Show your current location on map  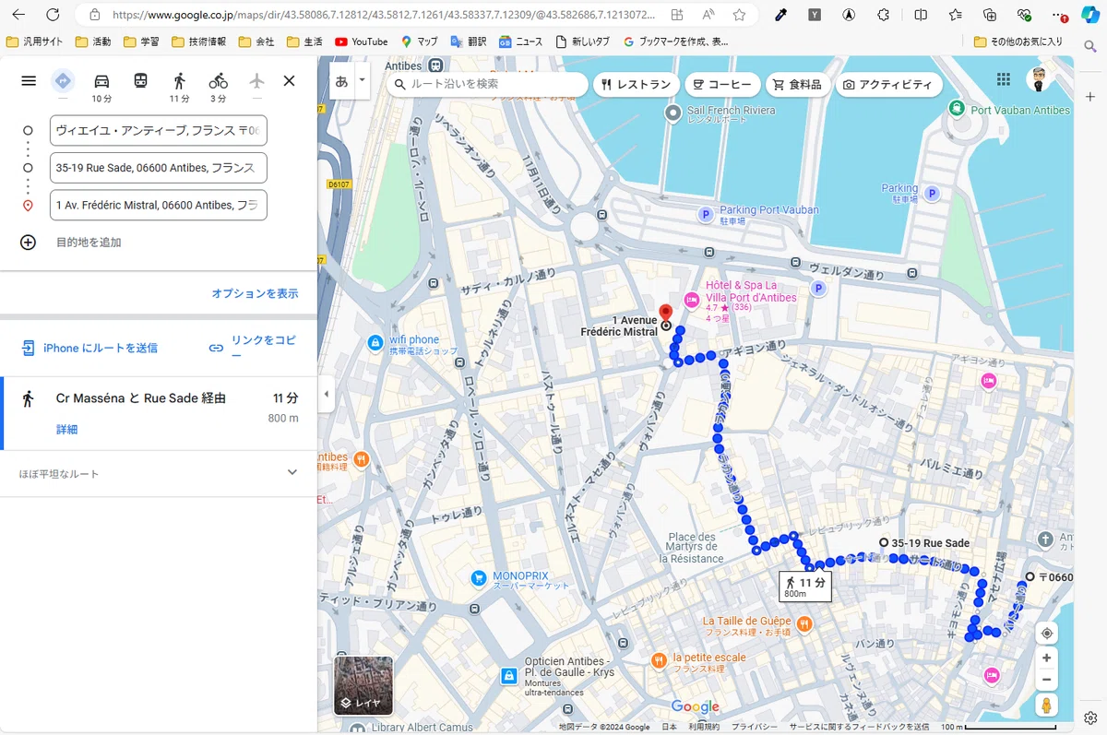pyautogui.click(x=1046, y=634)
